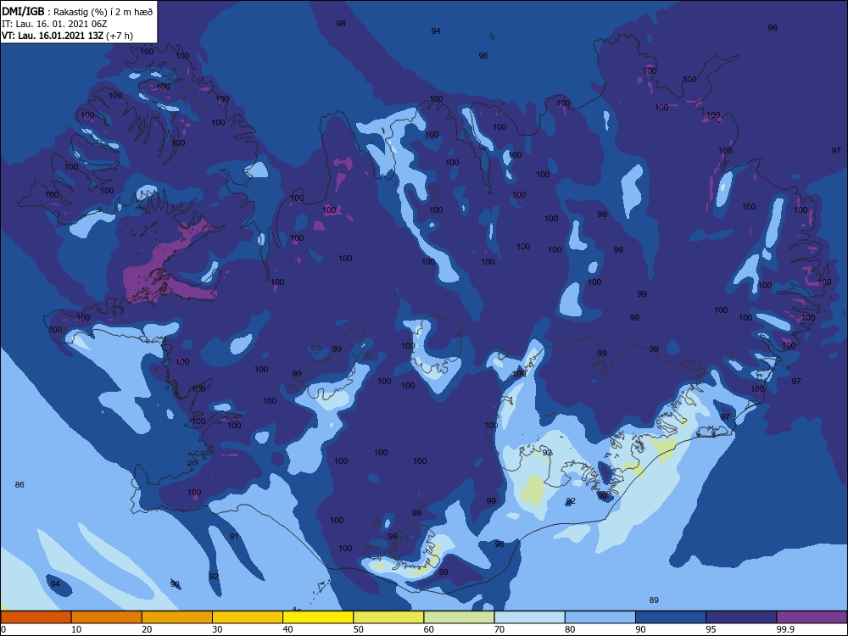Select the 20–30 amber legend swatch
Viewport: 848px width, 636px height.
tap(177, 617)
